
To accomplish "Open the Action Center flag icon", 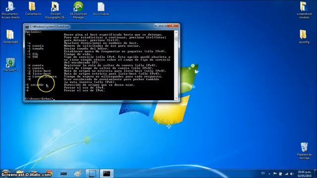I will click(275, 174).
